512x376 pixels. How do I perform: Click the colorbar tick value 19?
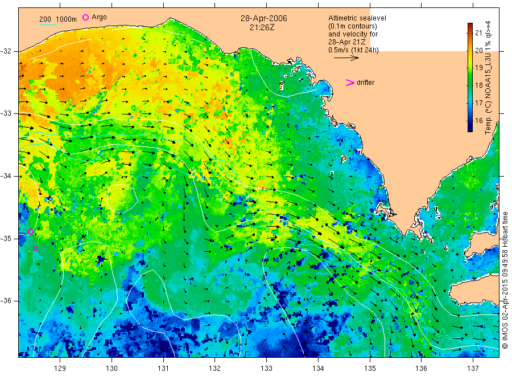pos(478,68)
